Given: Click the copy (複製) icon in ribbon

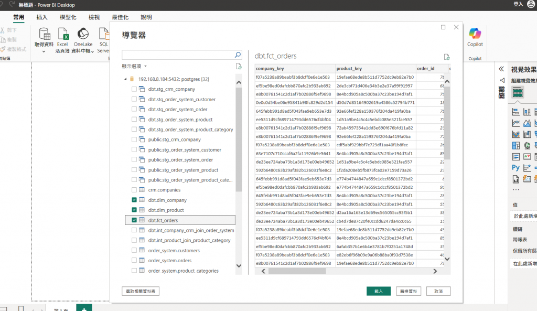Looking at the screenshot, I should 4,40.
